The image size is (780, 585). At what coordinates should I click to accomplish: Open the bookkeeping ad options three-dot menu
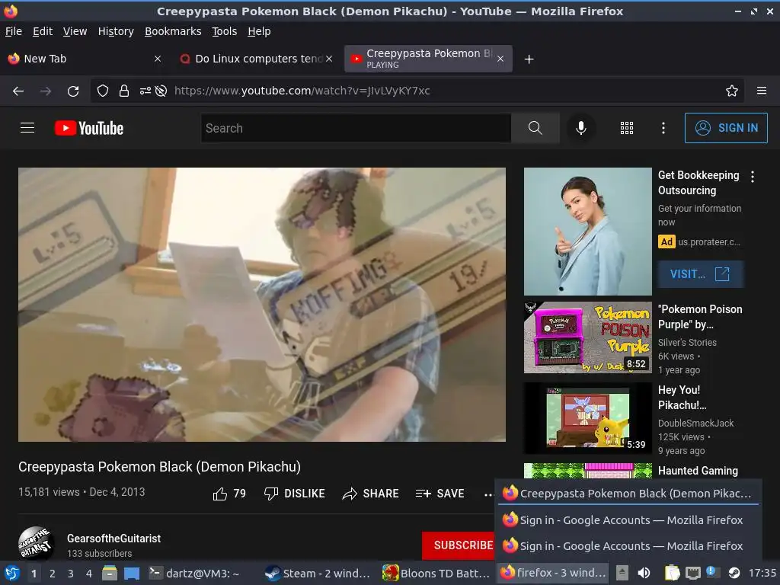[753, 177]
